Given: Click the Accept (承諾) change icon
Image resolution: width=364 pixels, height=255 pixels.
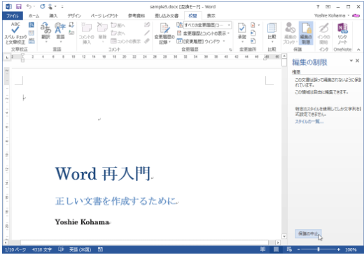Looking at the screenshot, I should click(242, 33).
